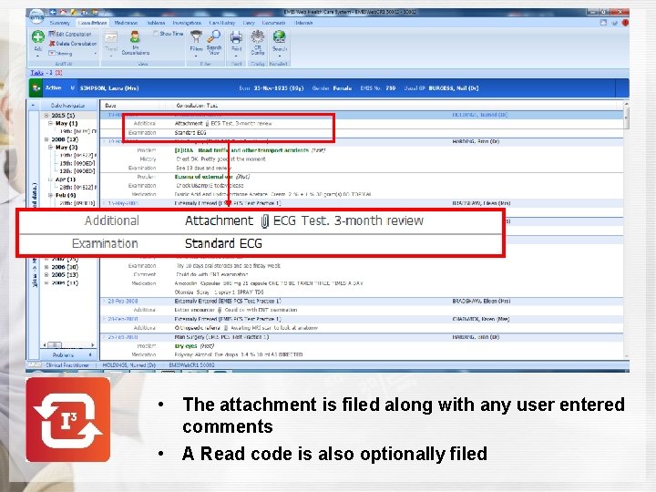Click the Eczema of external ear problem
This screenshot has height=492, width=656.
point(212,177)
